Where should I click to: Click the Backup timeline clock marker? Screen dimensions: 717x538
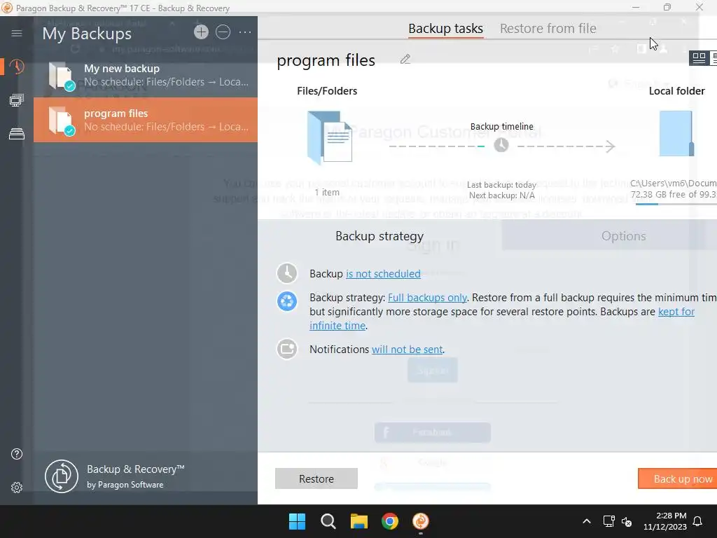[x=501, y=146]
